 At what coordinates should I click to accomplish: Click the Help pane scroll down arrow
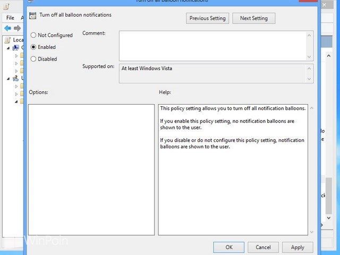(x=312, y=232)
